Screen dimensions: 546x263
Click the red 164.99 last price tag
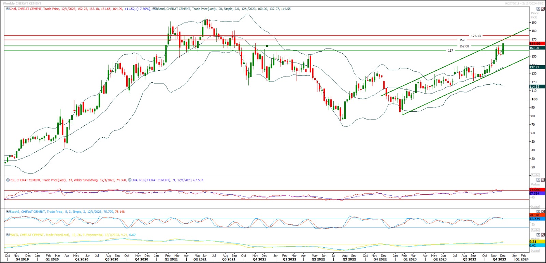535,44
